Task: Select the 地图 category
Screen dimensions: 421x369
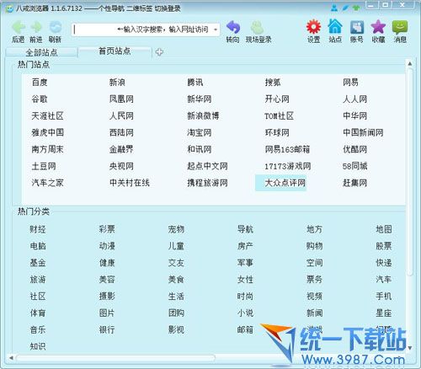Action: pos(384,229)
